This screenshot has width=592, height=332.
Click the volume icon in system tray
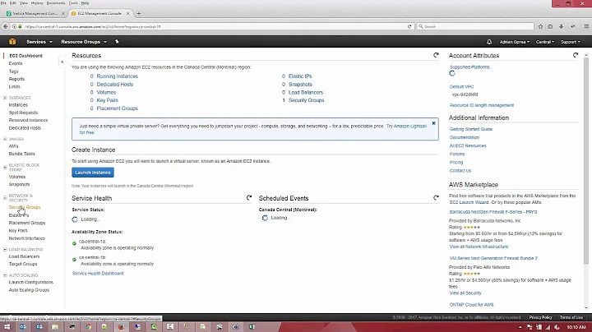557,327
